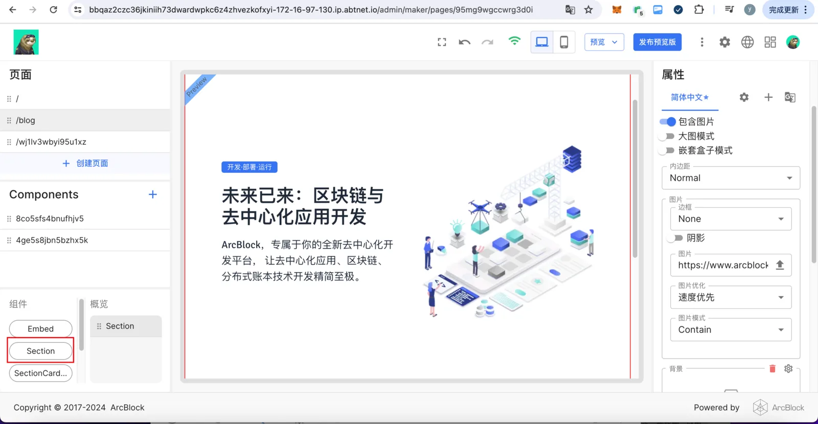The width and height of the screenshot is (818, 424).
Task: Add a SectionCard component
Action: [40, 373]
